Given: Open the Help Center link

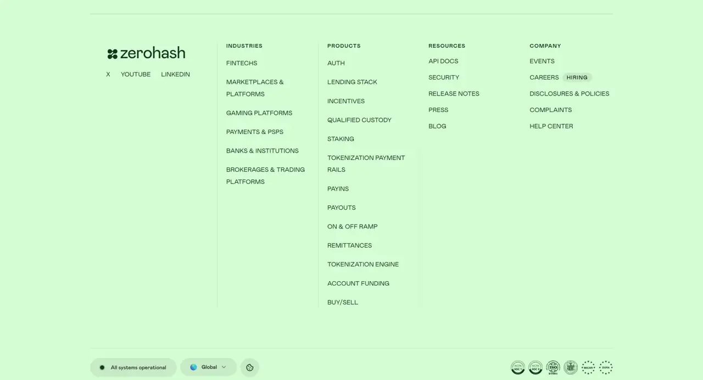Looking at the screenshot, I should (x=551, y=126).
